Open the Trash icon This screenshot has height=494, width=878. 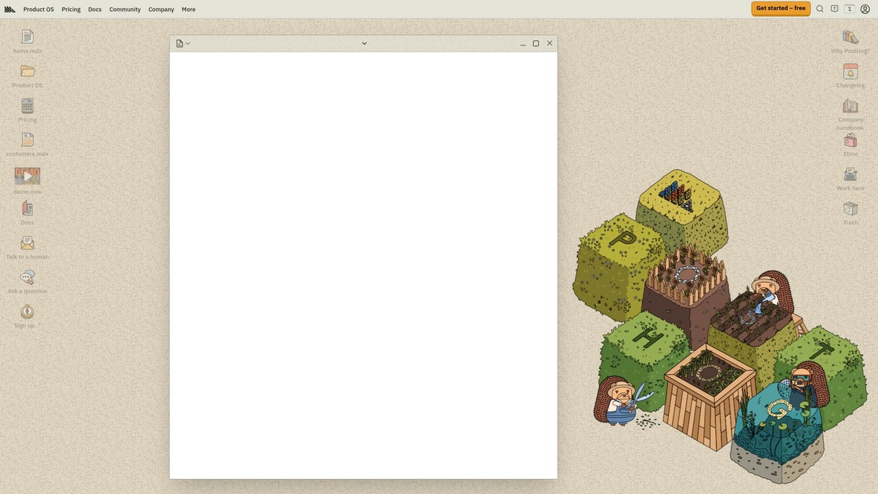pos(850,209)
